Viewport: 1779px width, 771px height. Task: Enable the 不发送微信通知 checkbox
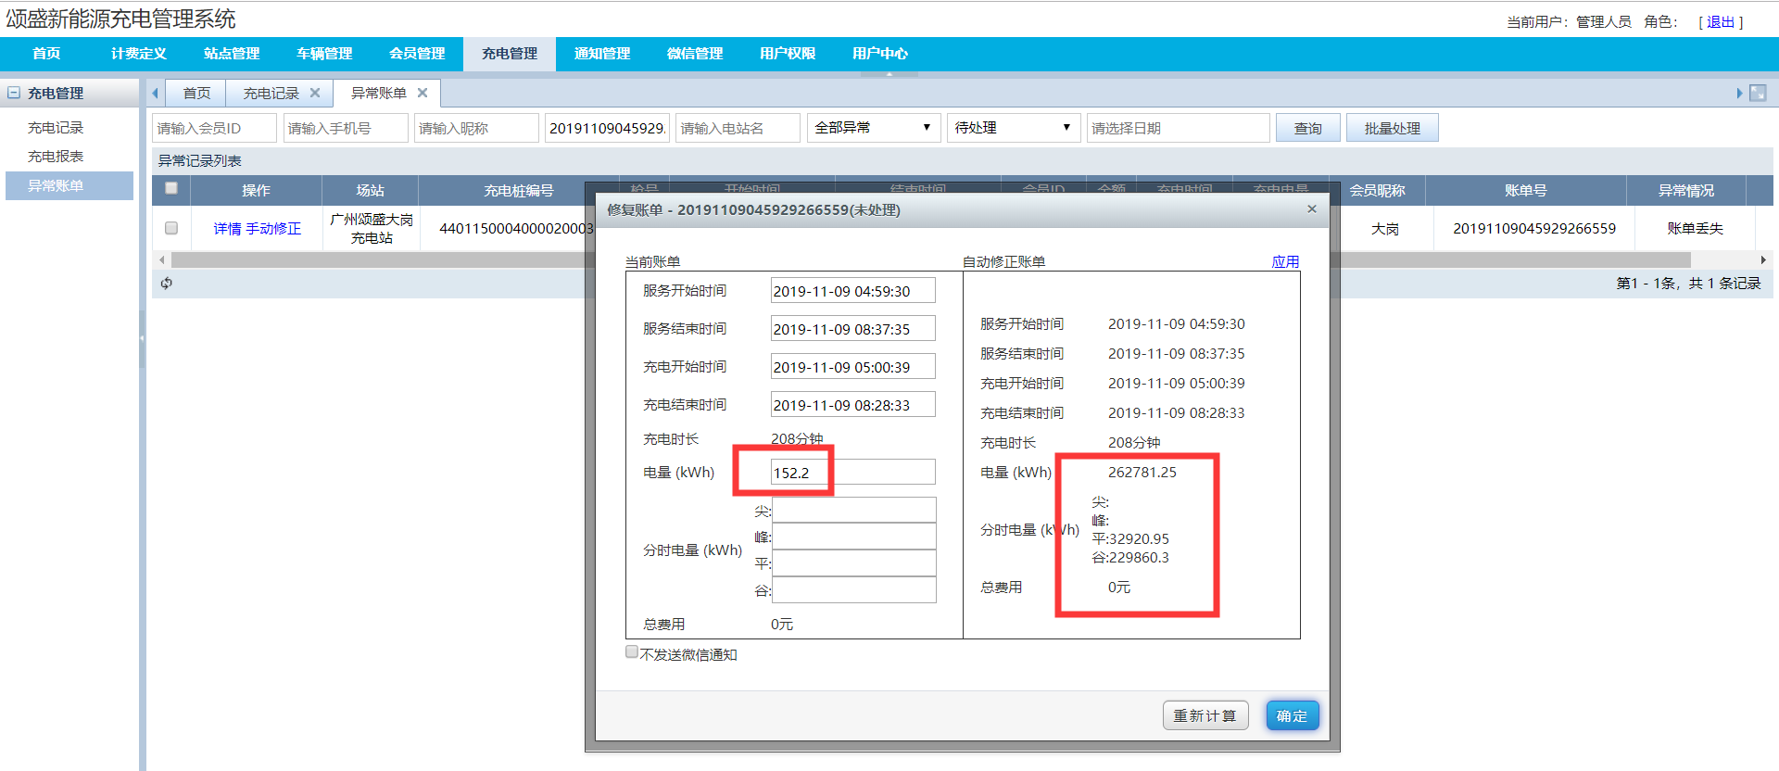click(632, 652)
